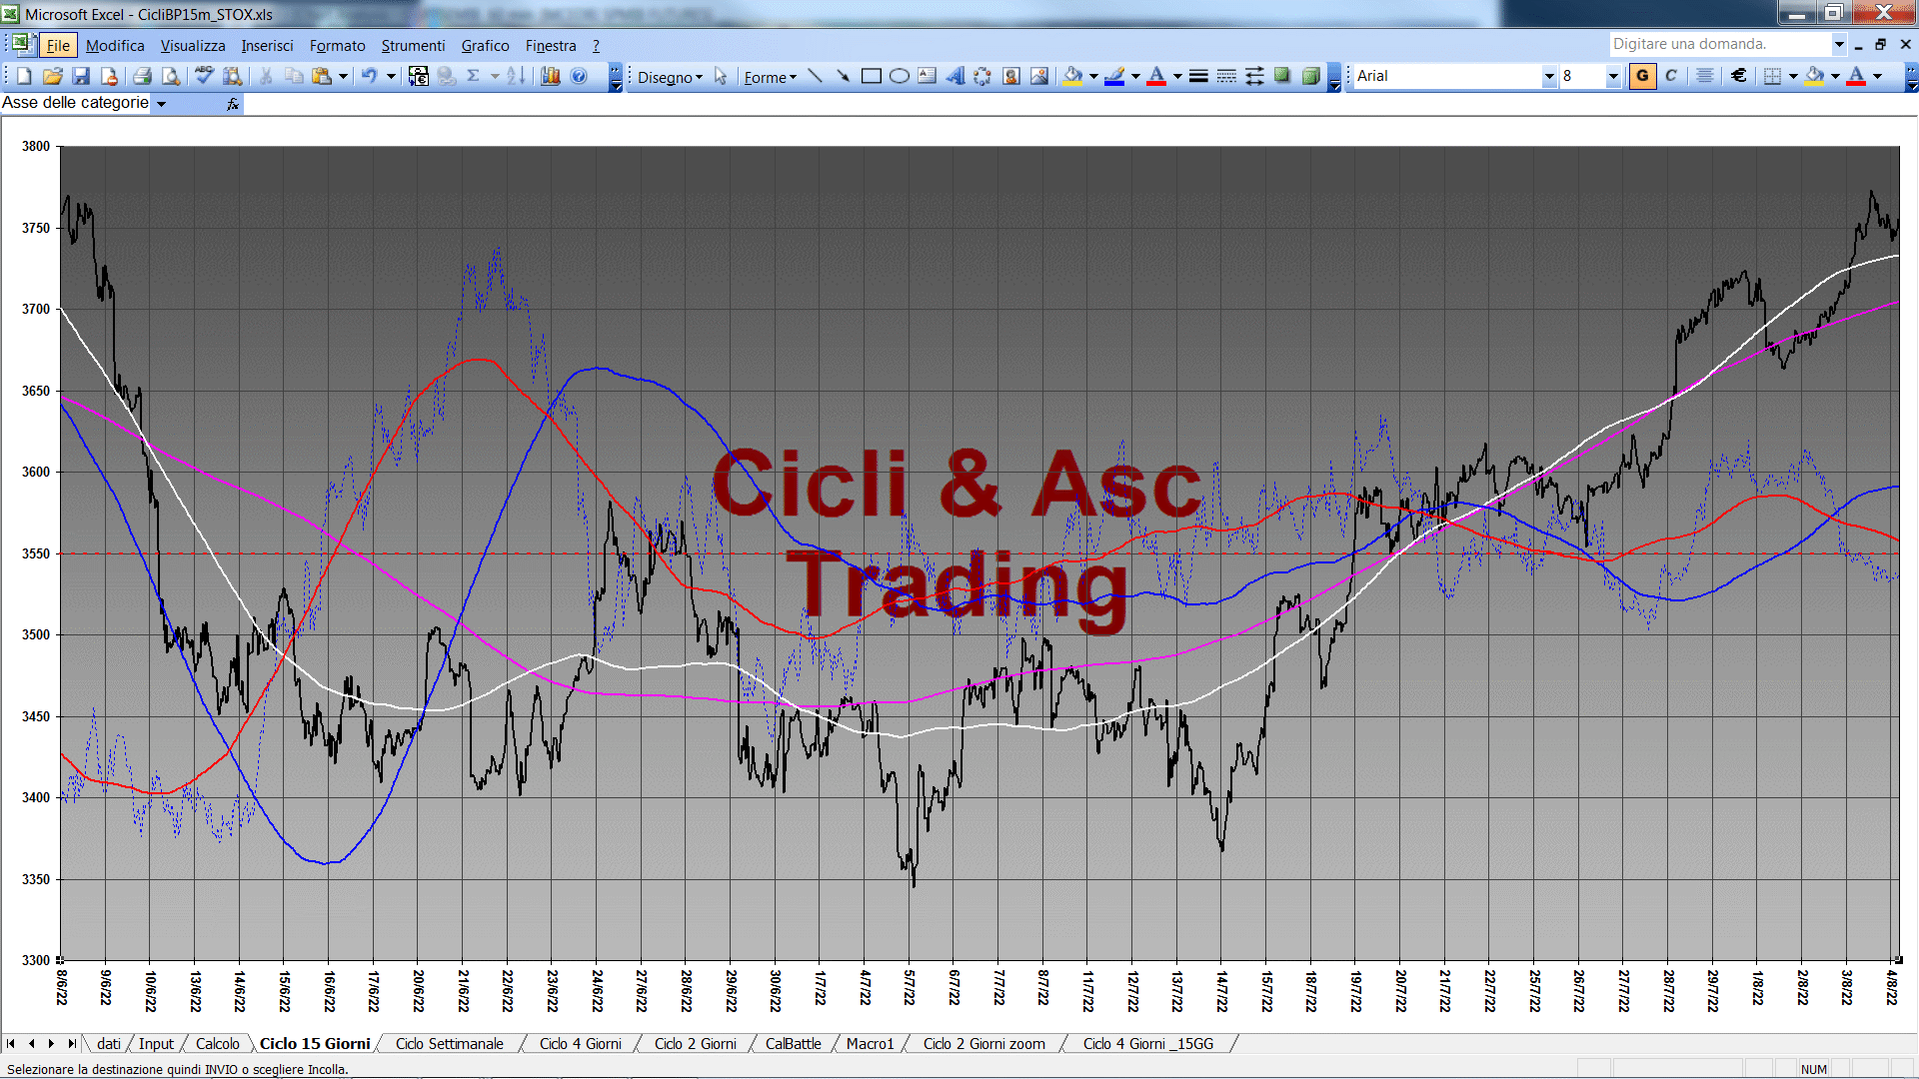Expand the Name Box dropdown arrow
Screen dimensions: 1919x1079
pyautogui.click(x=161, y=103)
